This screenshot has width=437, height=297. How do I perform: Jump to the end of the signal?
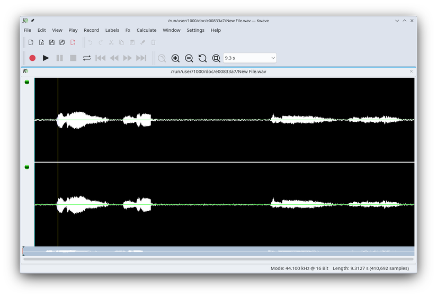[x=141, y=58]
